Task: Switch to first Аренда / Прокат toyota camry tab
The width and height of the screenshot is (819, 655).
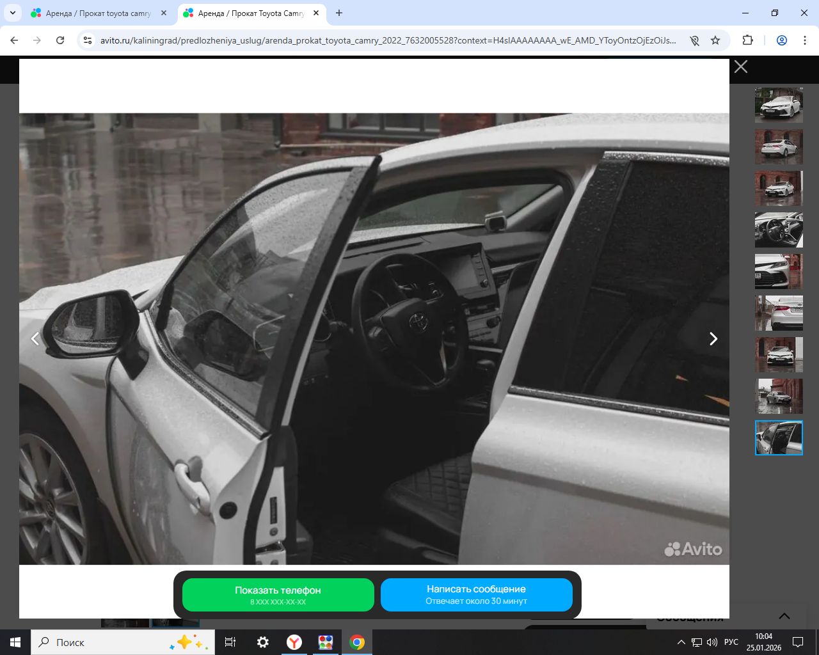Action: coord(99,13)
